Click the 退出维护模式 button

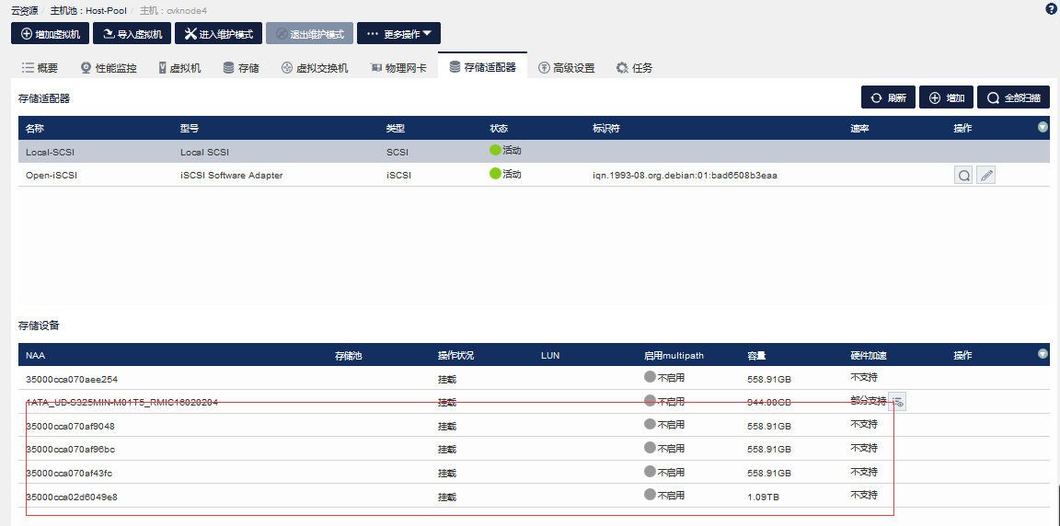(309, 34)
